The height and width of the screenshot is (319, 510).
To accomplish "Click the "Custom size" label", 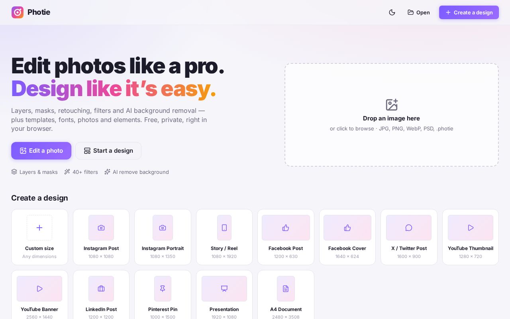I will [39, 248].
